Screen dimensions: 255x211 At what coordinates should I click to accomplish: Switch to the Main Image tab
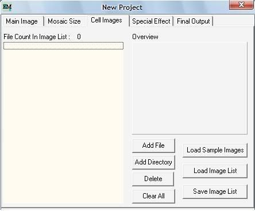tap(22, 21)
